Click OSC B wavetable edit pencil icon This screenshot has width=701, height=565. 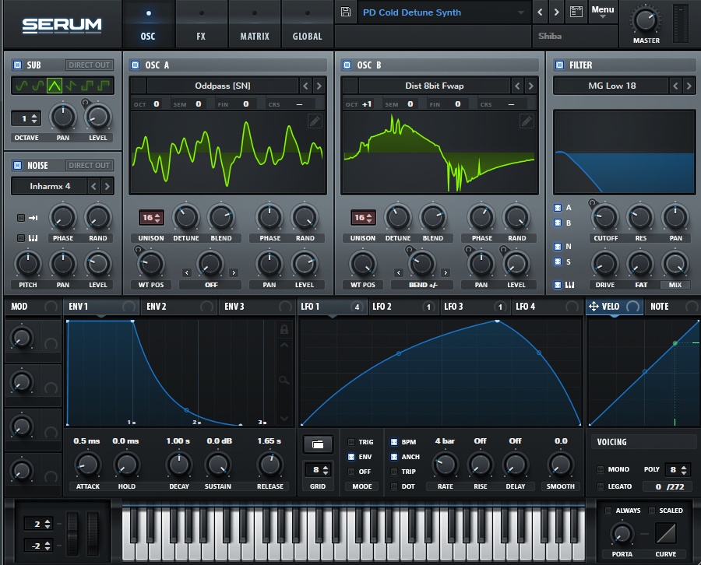pyautogui.click(x=527, y=121)
